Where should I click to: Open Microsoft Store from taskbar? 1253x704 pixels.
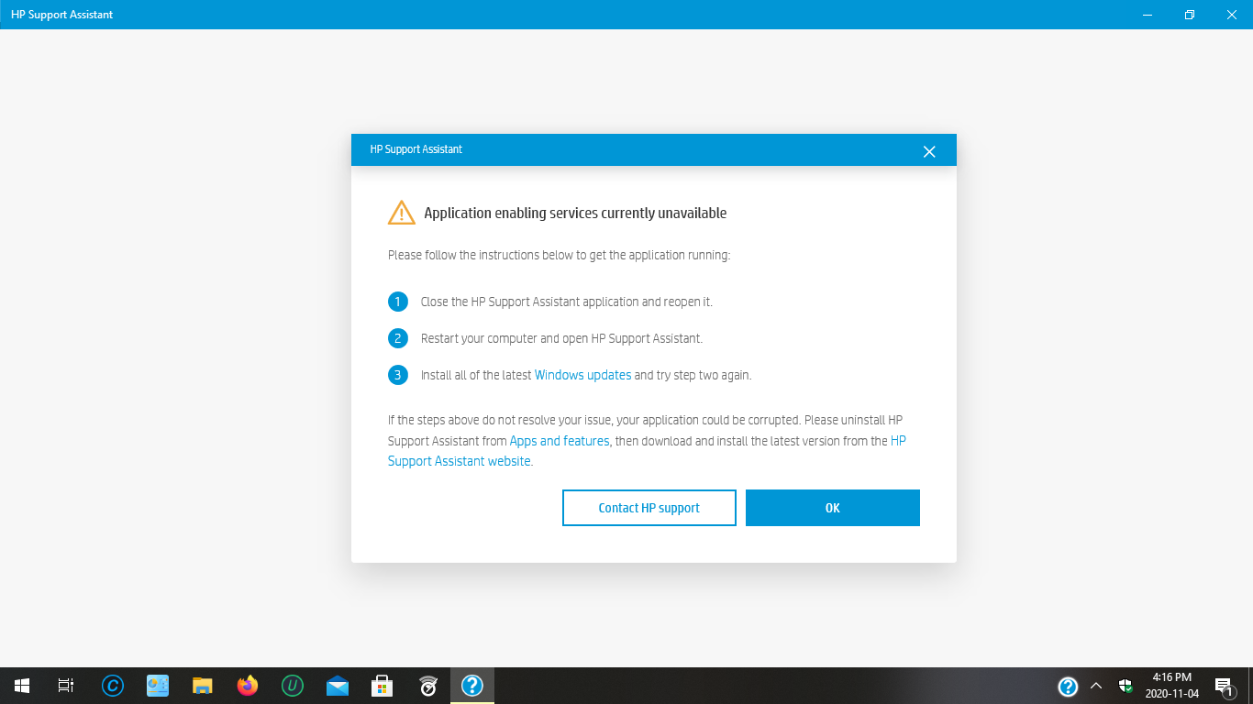point(383,686)
